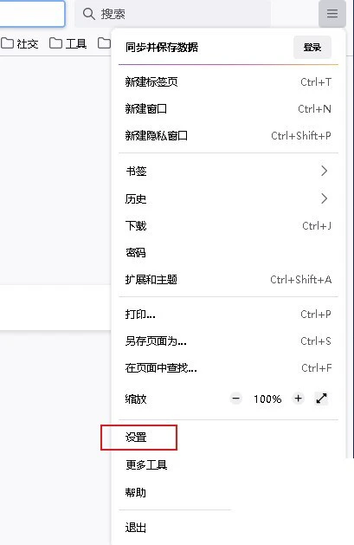Choose 退出 to quit the browser
The height and width of the screenshot is (545, 354).
pyautogui.click(x=228, y=528)
